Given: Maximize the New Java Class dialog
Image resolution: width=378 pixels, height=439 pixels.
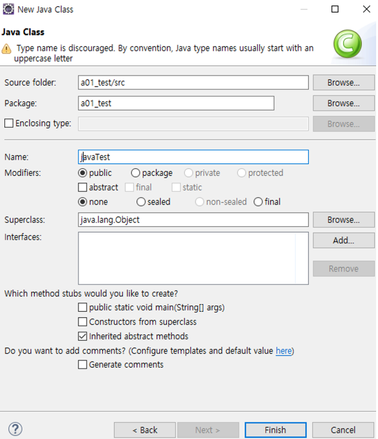Looking at the screenshot, I should [x=334, y=9].
